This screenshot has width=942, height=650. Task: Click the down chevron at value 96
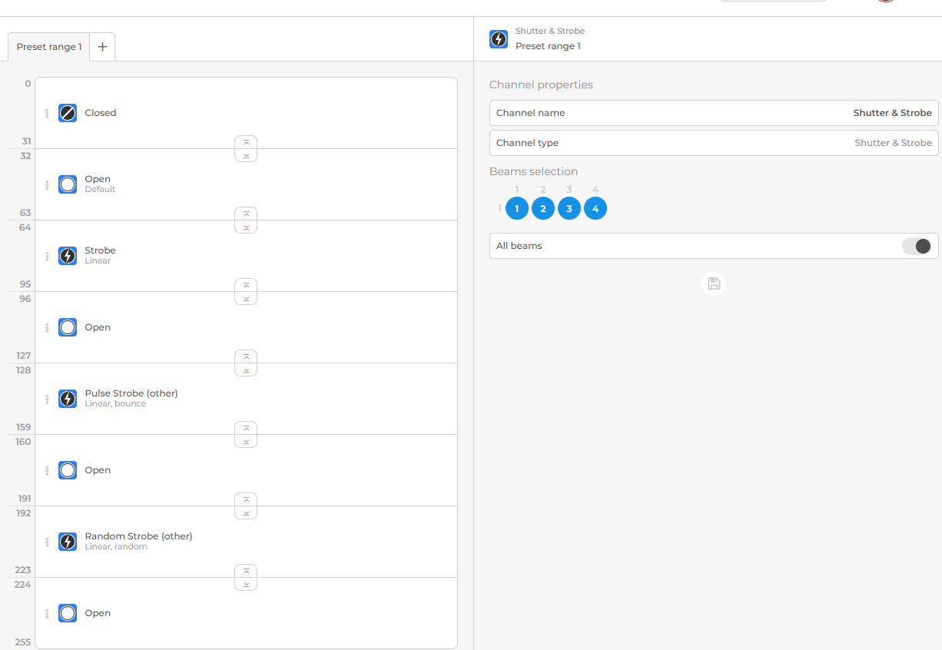pyautogui.click(x=246, y=298)
